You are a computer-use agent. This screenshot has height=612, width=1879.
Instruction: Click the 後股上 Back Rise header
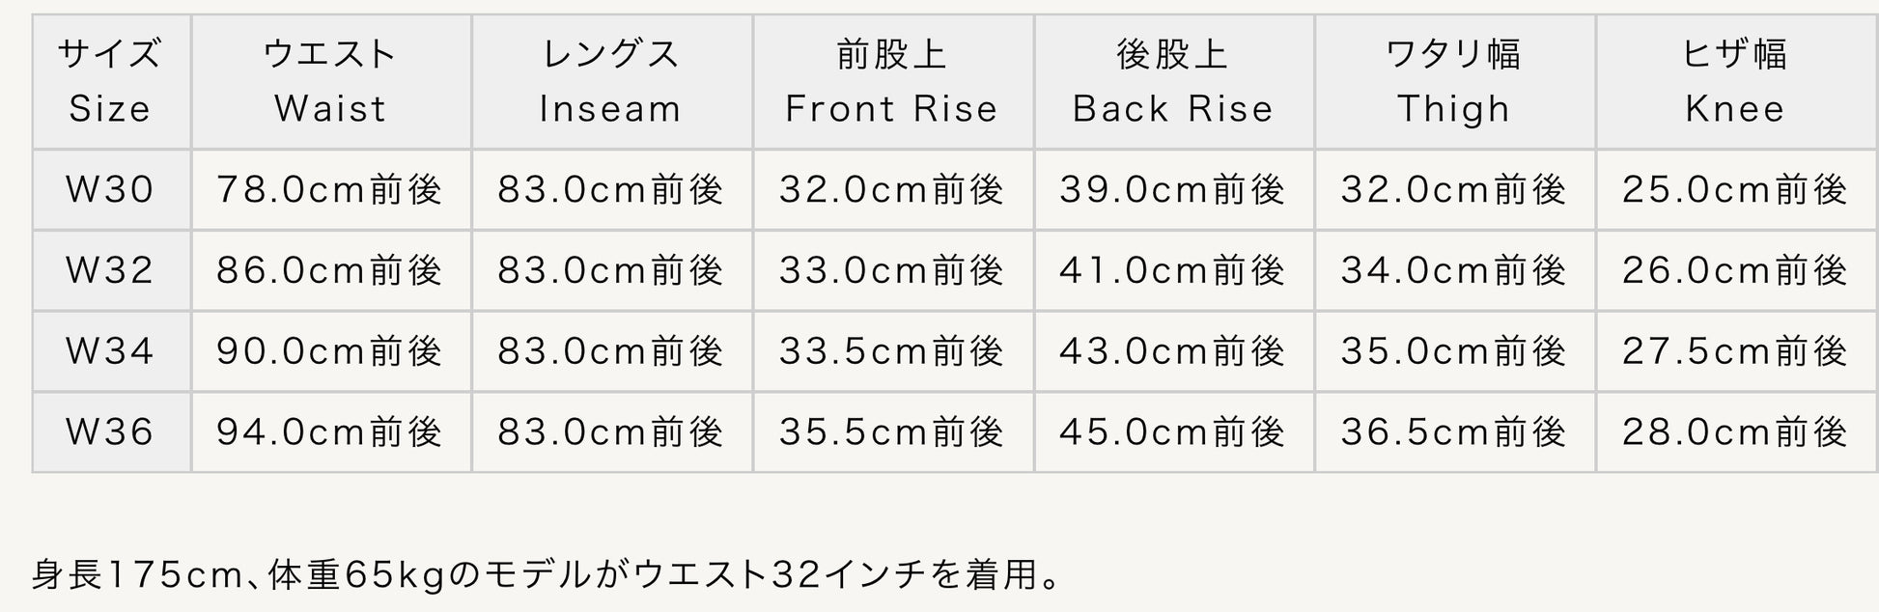(1173, 81)
